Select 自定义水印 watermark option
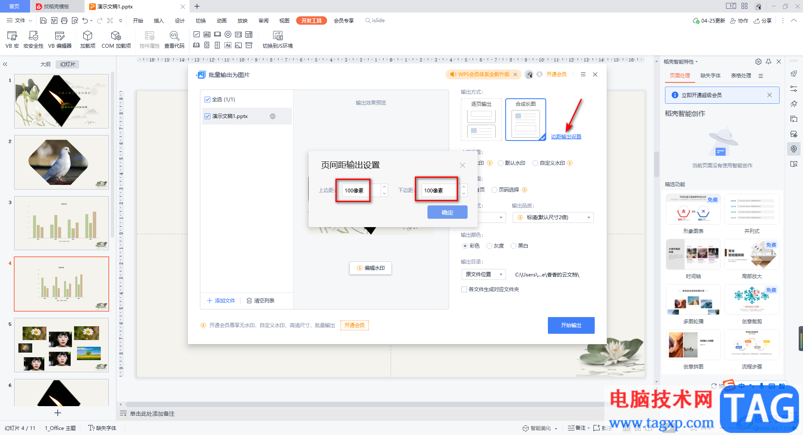Viewport: 803px width, 435px height. coord(535,163)
